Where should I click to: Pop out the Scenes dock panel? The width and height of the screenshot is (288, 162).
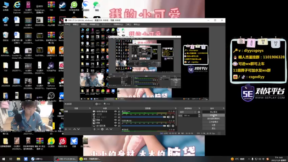(x=90, y=108)
